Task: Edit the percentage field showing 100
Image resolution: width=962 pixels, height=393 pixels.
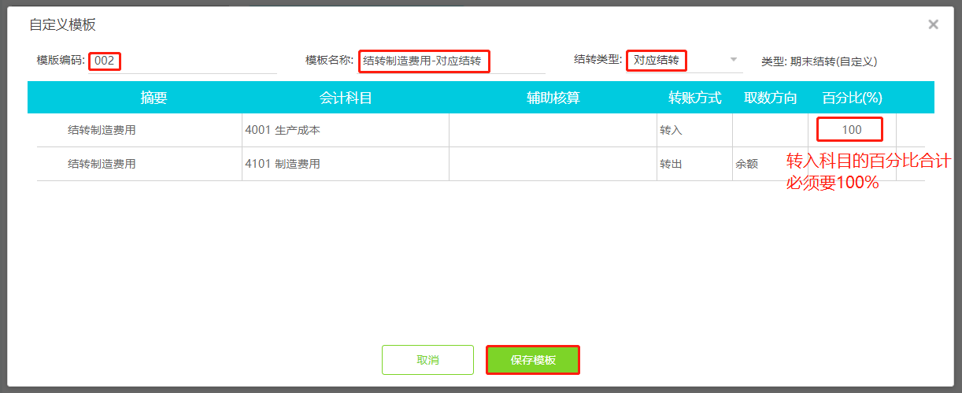Action: pyautogui.click(x=850, y=129)
